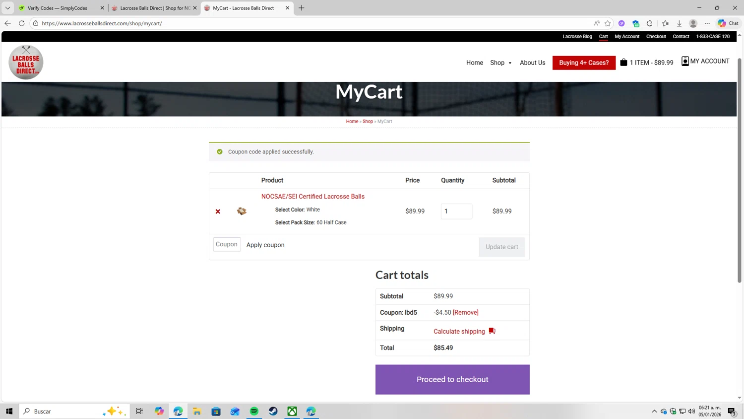The height and width of the screenshot is (419, 744).
Task: Click the Calculate shipping link
Action: point(459,331)
